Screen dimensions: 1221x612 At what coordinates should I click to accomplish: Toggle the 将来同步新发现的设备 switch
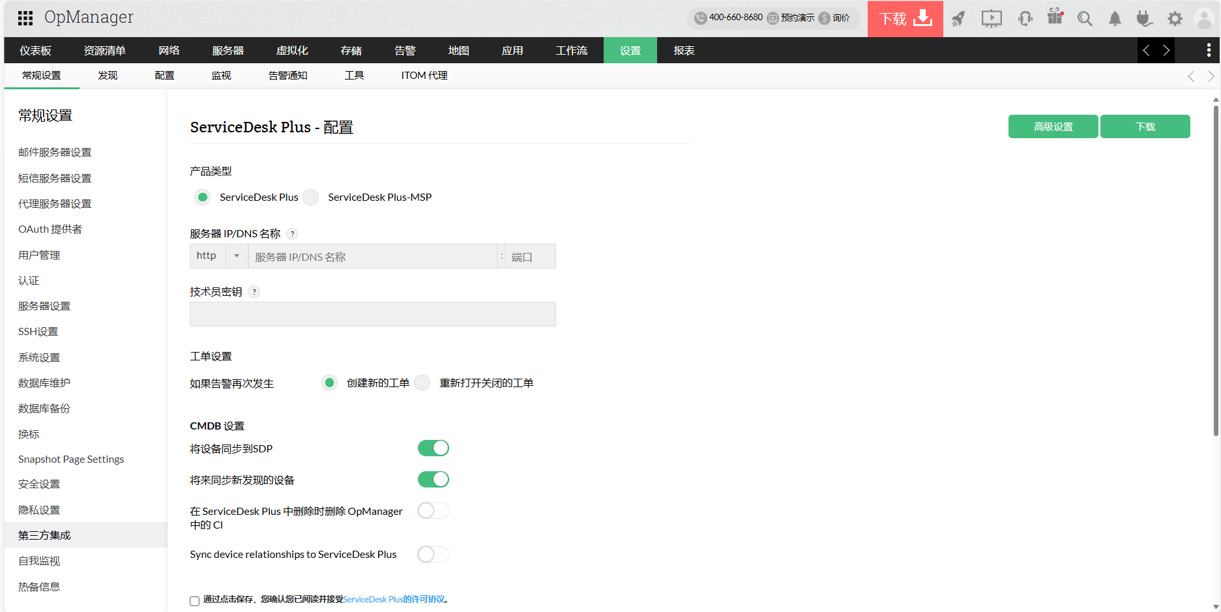pyautogui.click(x=434, y=479)
